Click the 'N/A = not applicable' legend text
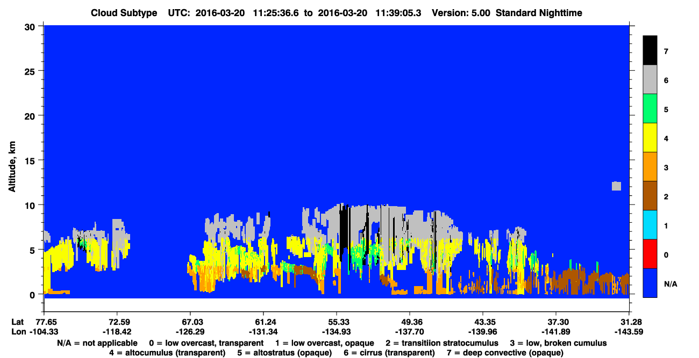The image size is (699, 358). tap(97, 343)
